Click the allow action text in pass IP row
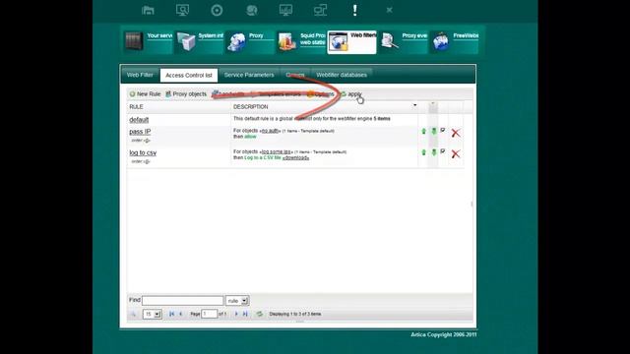Image resolution: width=630 pixels, height=354 pixels. [250, 137]
